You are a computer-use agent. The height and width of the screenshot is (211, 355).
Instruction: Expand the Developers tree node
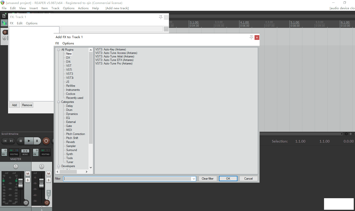pyautogui.click(x=59, y=166)
